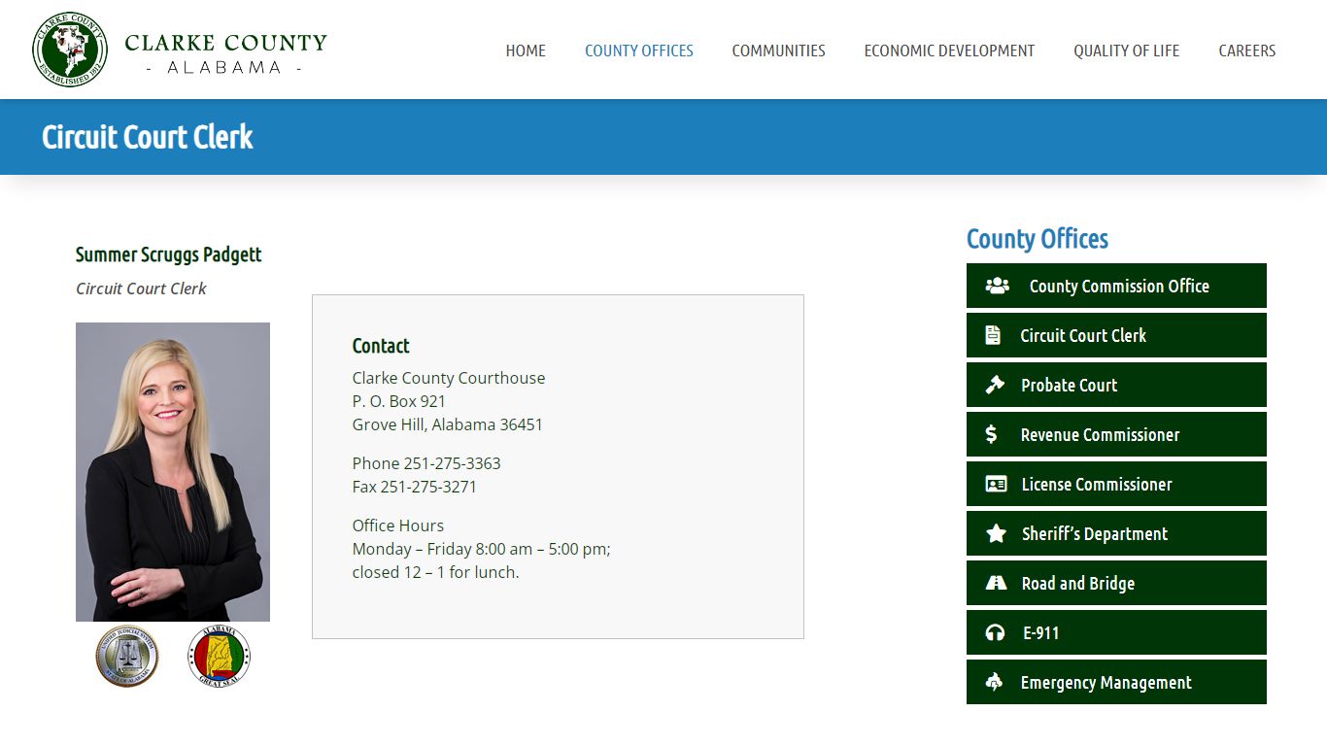
Task: Click the headset icon beside E-911
Action: pos(995,632)
